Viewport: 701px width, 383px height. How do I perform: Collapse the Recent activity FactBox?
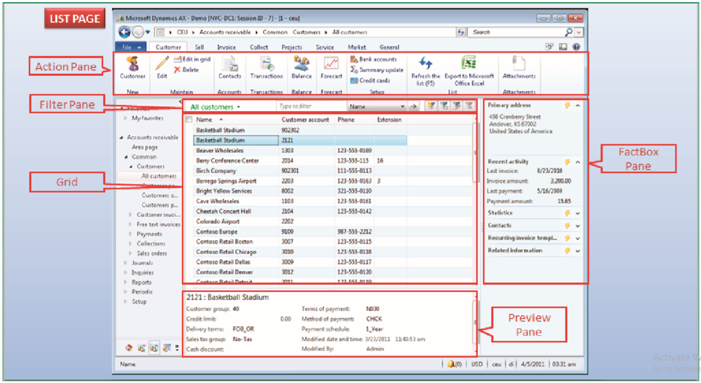(x=578, y=162)
